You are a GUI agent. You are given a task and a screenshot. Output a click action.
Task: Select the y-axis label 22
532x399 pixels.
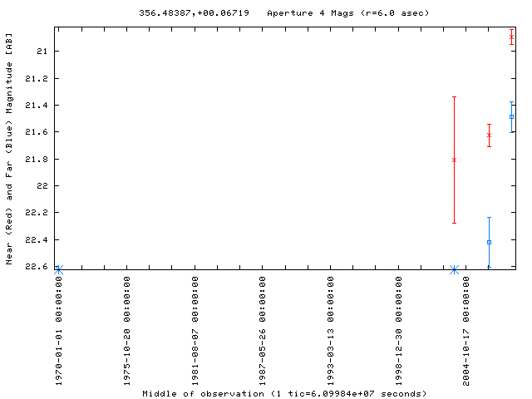[x=42, y=186]
